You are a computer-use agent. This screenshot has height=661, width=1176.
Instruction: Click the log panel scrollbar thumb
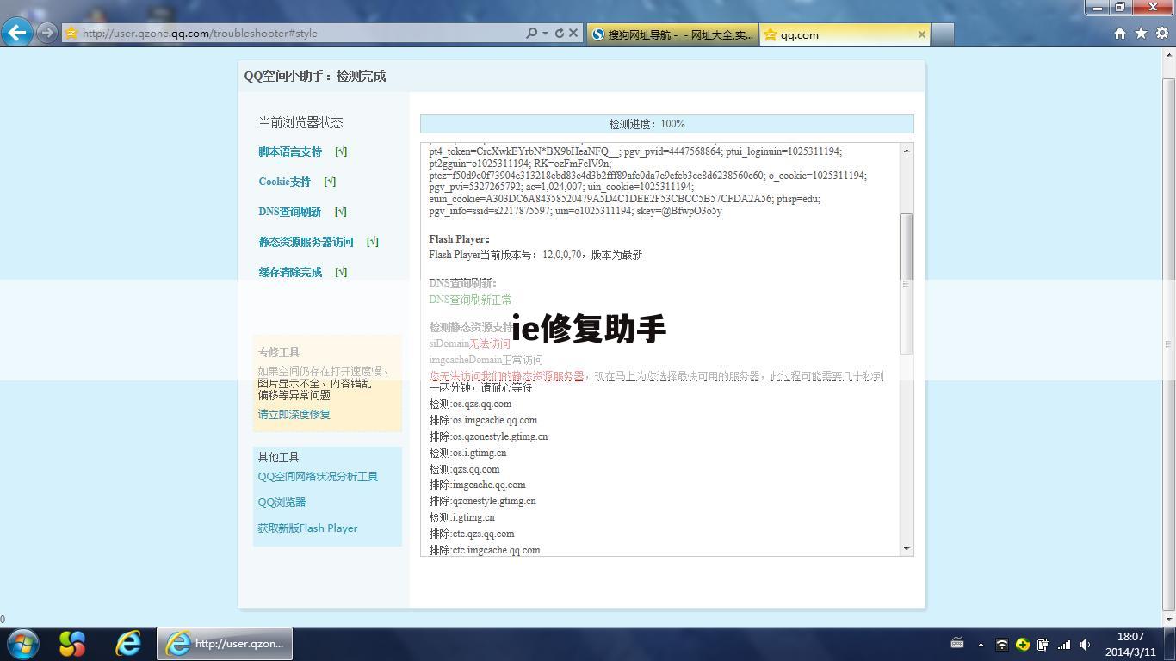(906, 283)
